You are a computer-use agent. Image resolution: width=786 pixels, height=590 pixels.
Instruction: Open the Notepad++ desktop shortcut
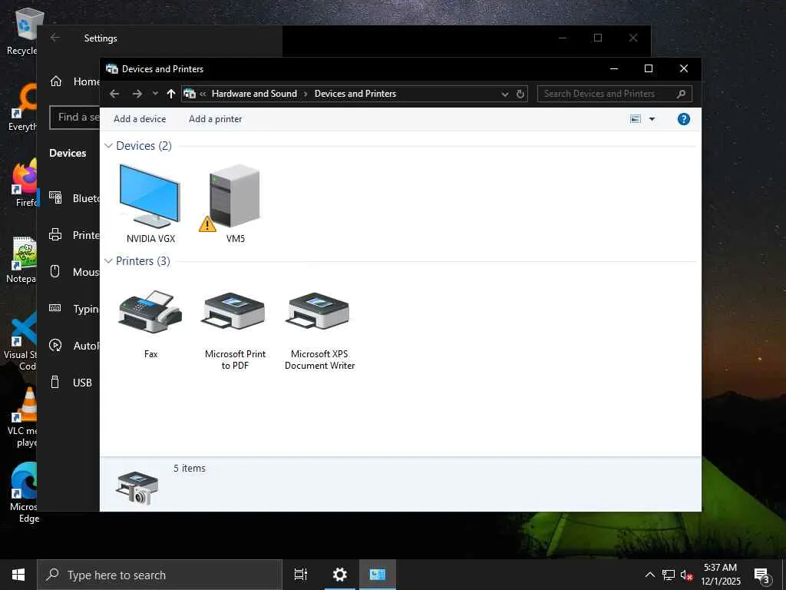(22, 260)
